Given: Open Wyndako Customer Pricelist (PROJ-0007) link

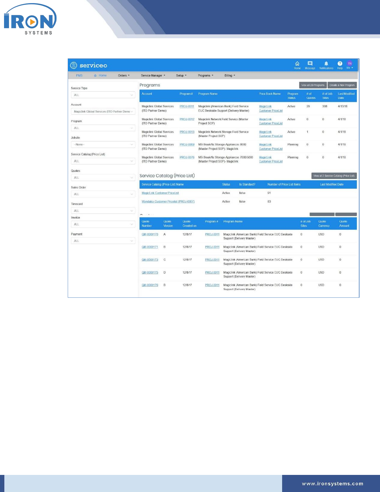Looking at the screenshot, I should 168,202.
